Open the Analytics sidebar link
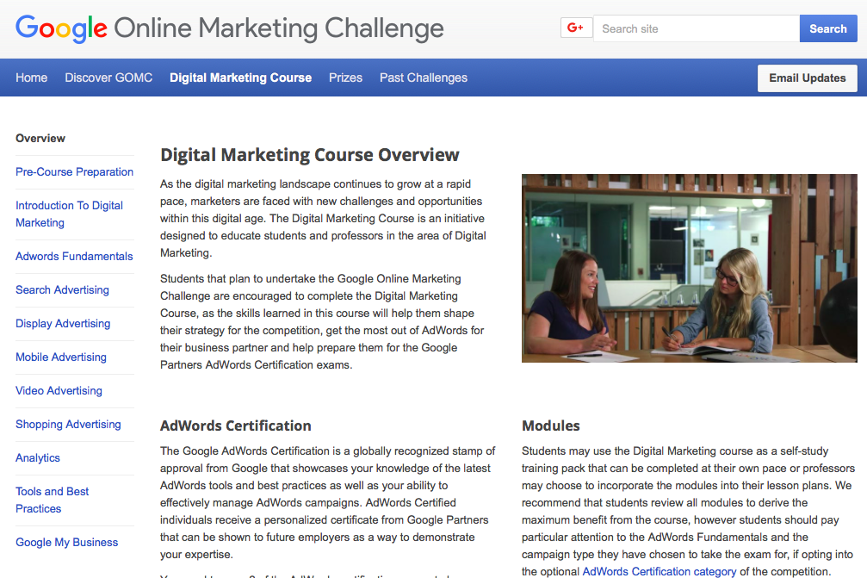The image size is (867, 578). [38, 458]
